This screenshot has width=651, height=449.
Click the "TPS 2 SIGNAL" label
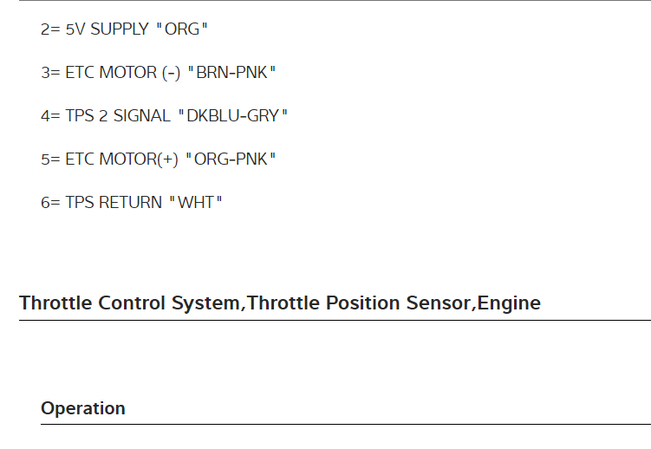coord(118,116)
